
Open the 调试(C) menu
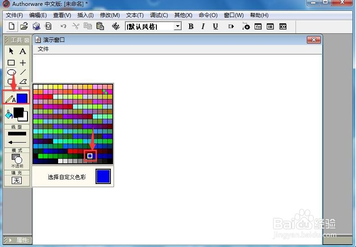[x=159, y=15]
